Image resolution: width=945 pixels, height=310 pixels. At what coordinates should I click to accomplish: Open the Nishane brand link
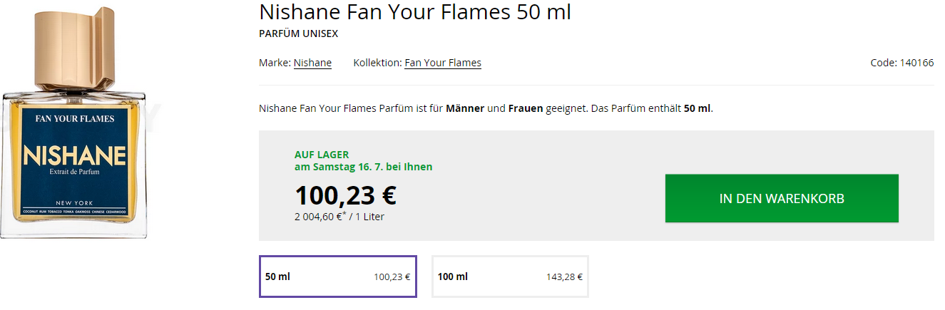tap(312, 63)
